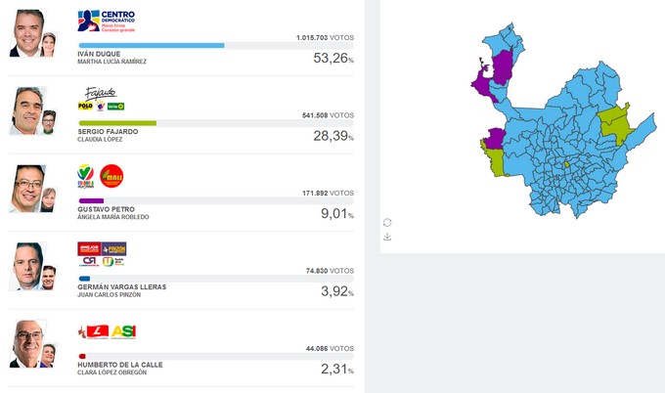Open Sergio Fajardo candidate photo

[26, 109]
